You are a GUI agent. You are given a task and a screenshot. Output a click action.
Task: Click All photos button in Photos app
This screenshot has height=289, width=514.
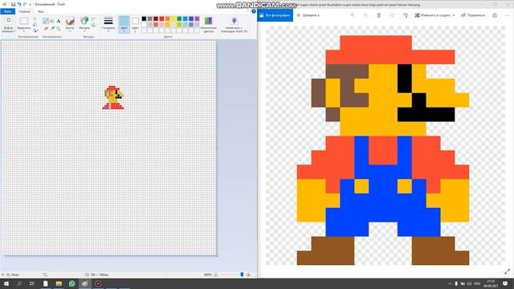pyautogui.click(x=275, y=15)
